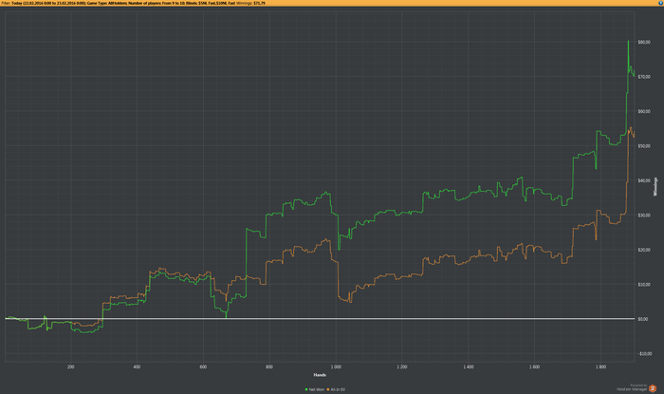
Task: Click the $20.00 axis label
Action: pyautogui.click(x=644, y=250)
